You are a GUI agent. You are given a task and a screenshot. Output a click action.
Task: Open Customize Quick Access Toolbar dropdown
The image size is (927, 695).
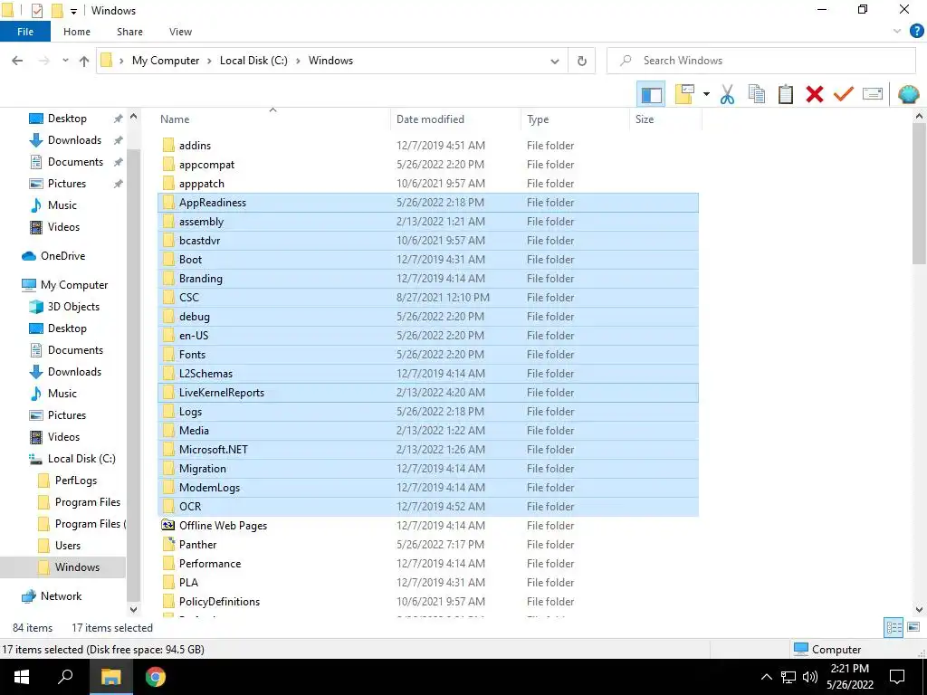tap(73, 11)
